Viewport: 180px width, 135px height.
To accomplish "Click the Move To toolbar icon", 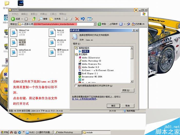I will 66,19.
